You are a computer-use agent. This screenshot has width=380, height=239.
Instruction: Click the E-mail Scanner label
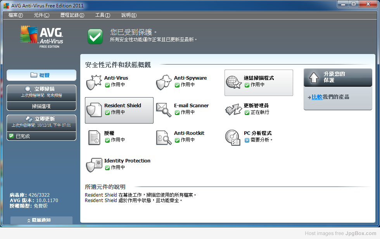[x=191, y=105]
